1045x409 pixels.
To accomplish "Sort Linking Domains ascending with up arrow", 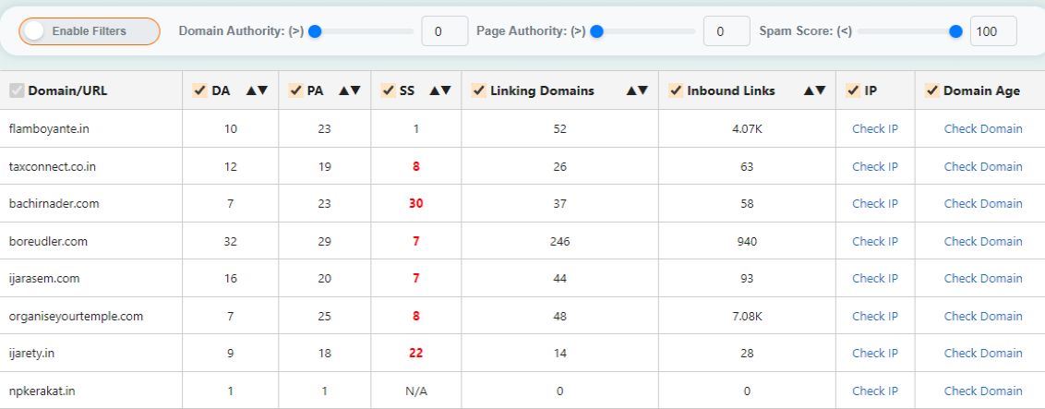I will (x=631, y=90).
